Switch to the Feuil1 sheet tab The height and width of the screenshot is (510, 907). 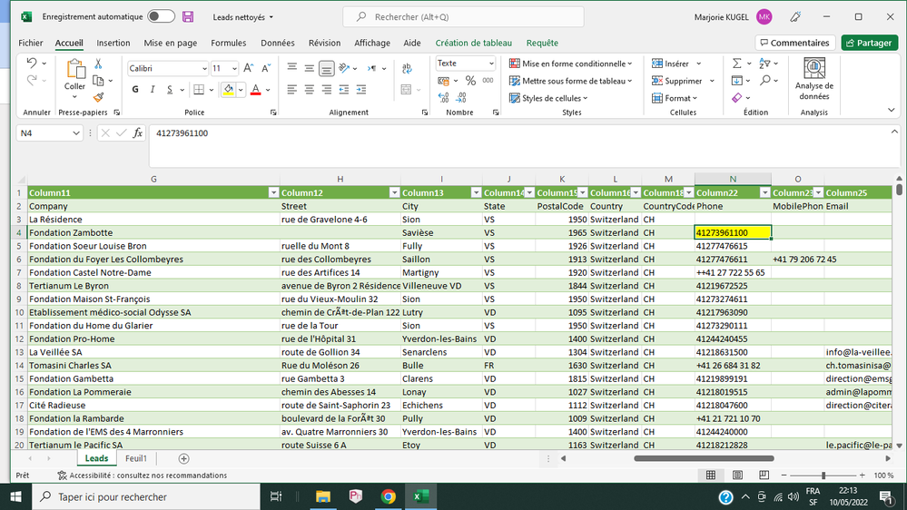click(136, 459)
